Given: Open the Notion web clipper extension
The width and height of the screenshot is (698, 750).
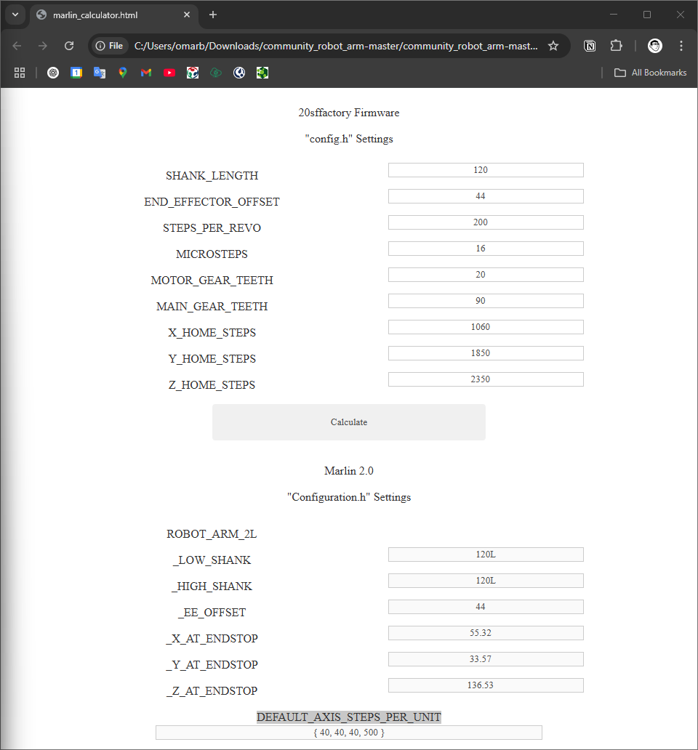Looking at the screenshot, I should 590,46.
